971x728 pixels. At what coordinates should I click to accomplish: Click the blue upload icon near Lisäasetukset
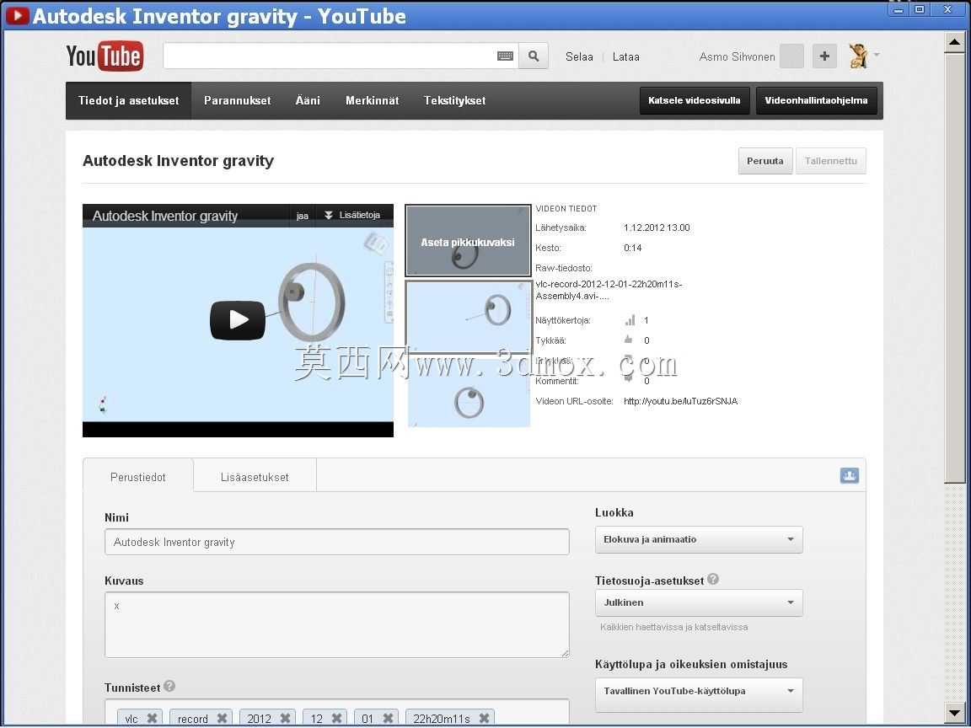tap(849, 475)
